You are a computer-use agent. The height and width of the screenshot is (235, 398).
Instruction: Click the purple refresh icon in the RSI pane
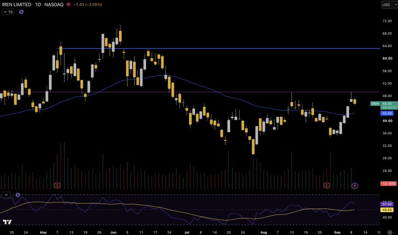pos(18,195)
